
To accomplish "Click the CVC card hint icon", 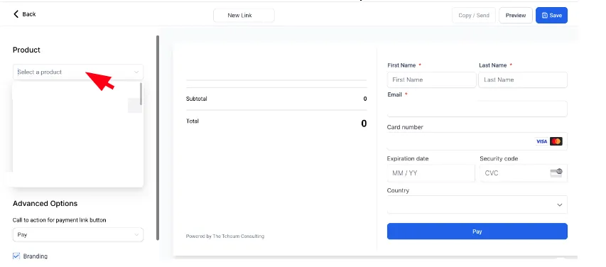I will pyautogui.click(x=556, y=173).
